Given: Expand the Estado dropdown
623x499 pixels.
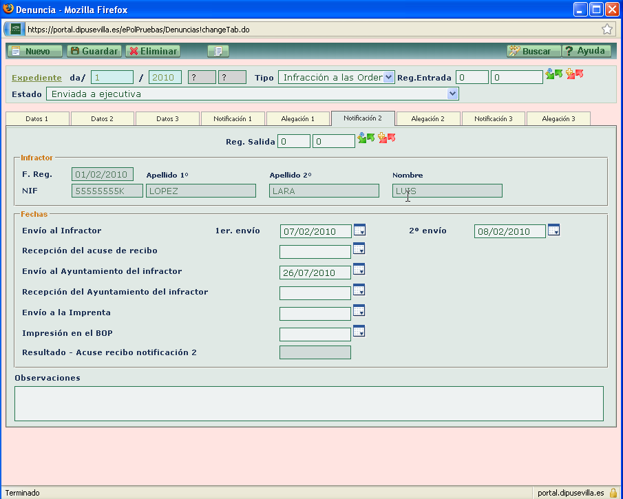Looking at the screenshot, I should tap(452, 94).
